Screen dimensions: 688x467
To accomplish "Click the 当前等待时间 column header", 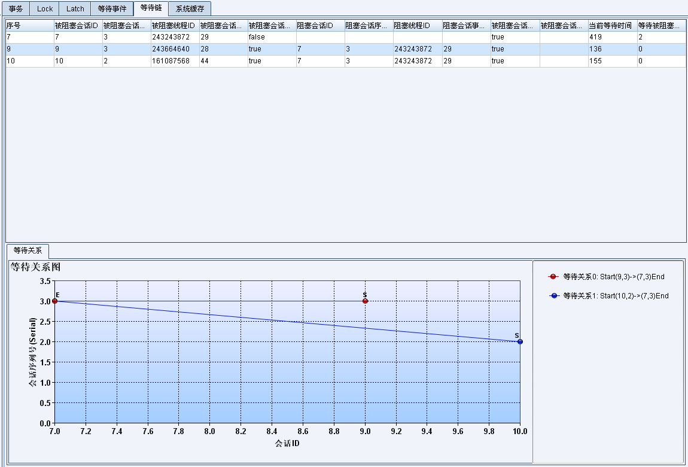I will (x=612, y=25).
